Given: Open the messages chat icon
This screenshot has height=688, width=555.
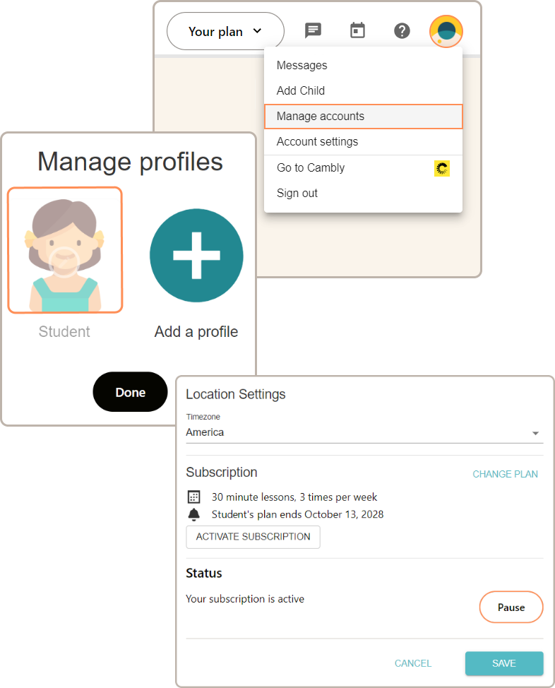Looking at the screenshot, I should (x=313, y=30).
